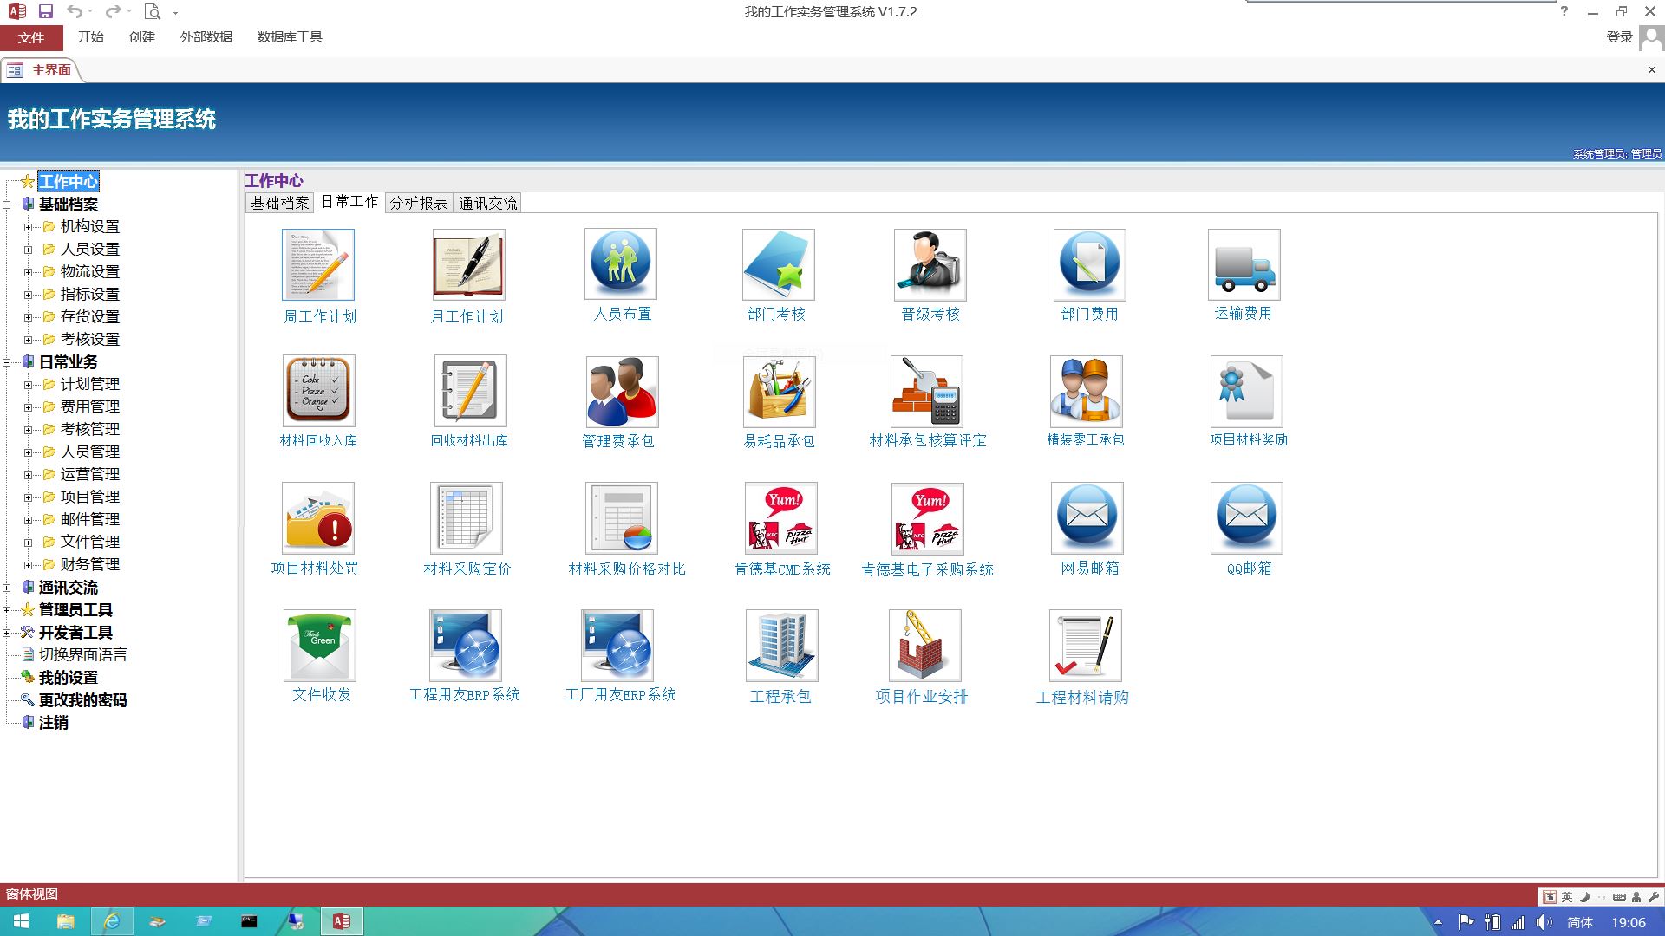
Task: Open the 工程承包 building icon
Action: [x=782, y=646]
